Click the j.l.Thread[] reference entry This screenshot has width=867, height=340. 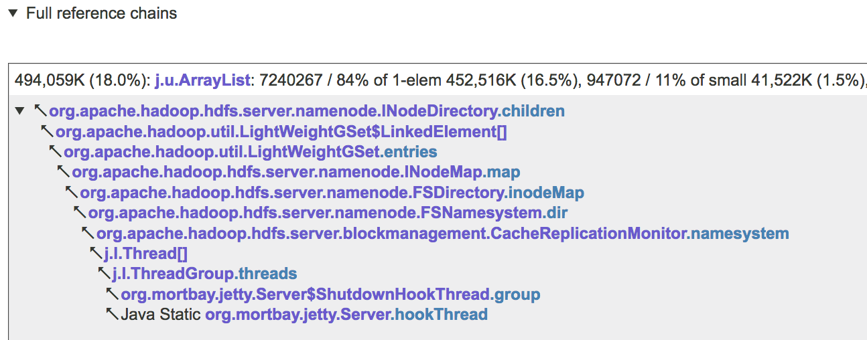[145, 254]
